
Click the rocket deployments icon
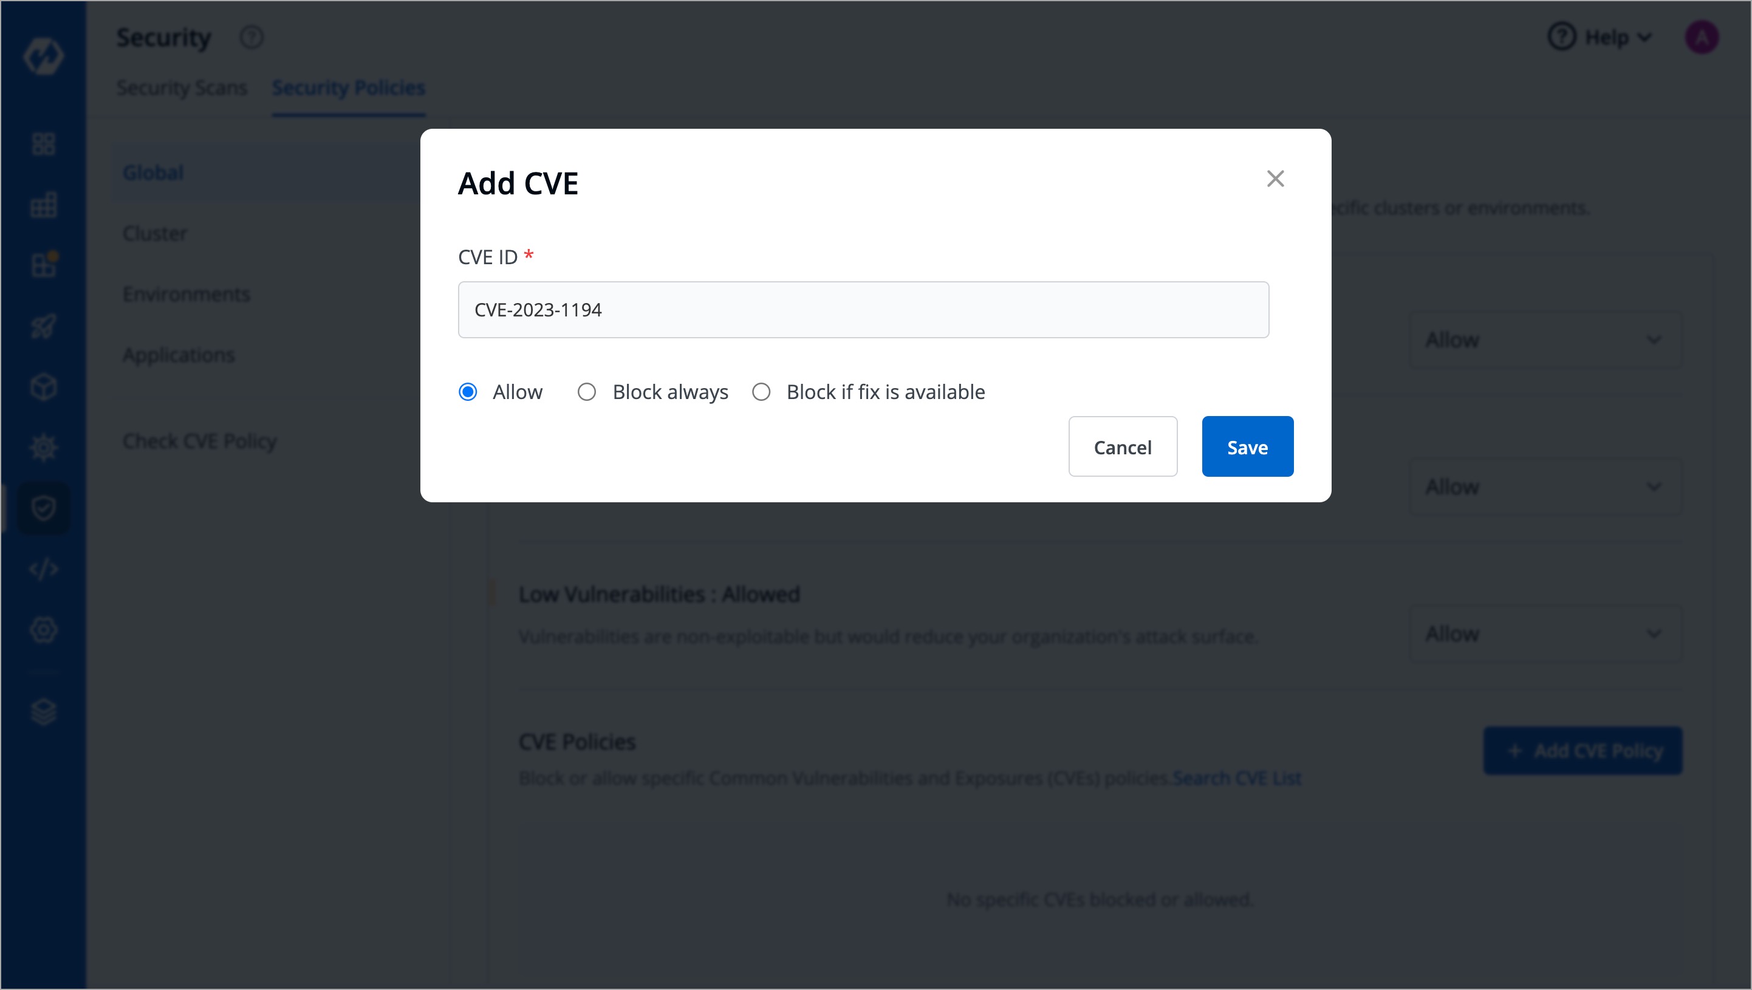click(43, 326)
